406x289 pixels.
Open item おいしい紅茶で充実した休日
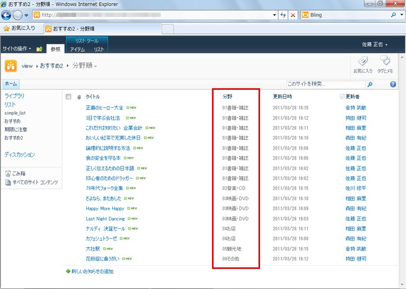point(113,138)
